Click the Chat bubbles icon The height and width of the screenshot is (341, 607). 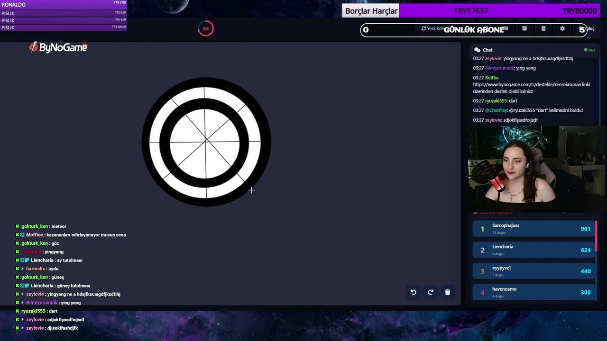pos(477,50)
